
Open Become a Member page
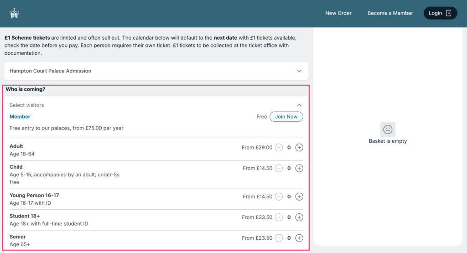(x=390, y=13)
